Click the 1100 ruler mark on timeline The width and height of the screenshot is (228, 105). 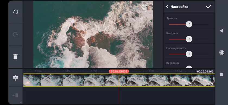tap(150, 71)
